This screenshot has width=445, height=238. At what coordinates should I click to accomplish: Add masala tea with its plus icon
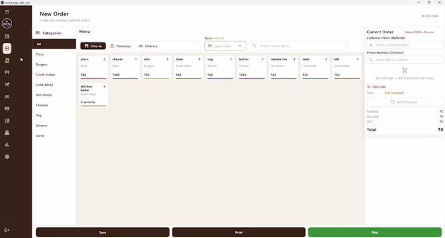point(294,59)
